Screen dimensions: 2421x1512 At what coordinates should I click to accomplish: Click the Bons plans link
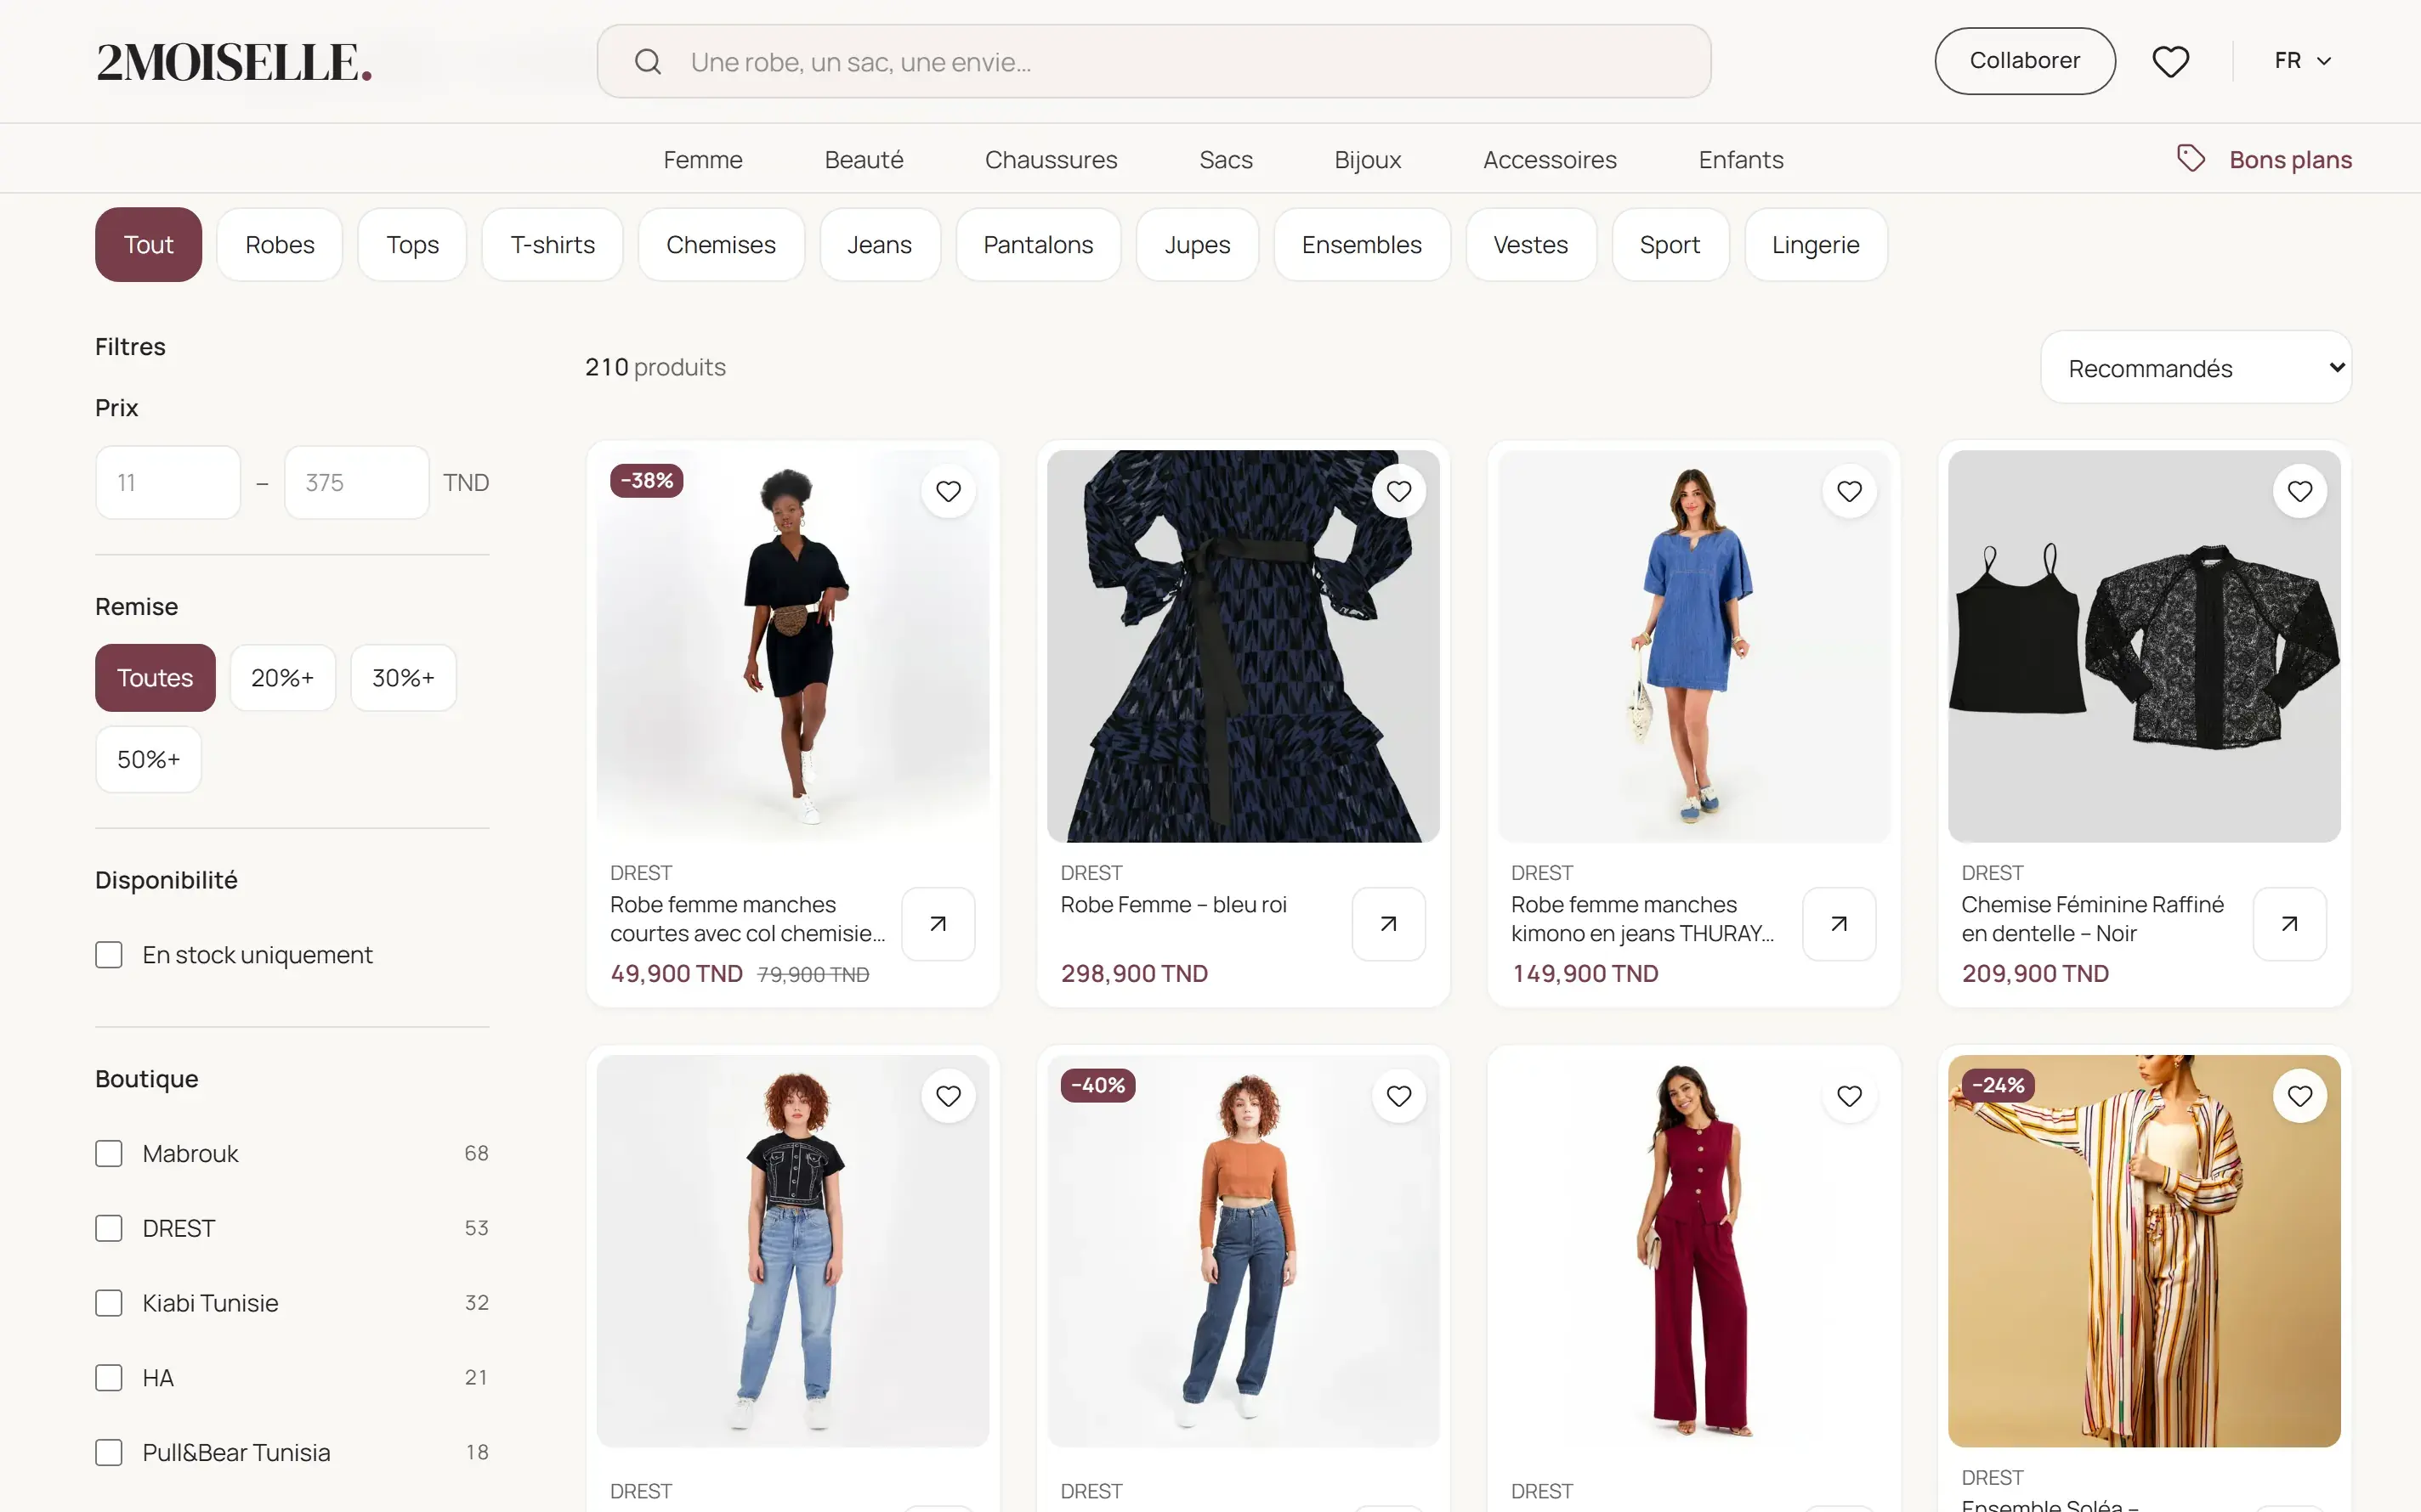click(2290, 160)
